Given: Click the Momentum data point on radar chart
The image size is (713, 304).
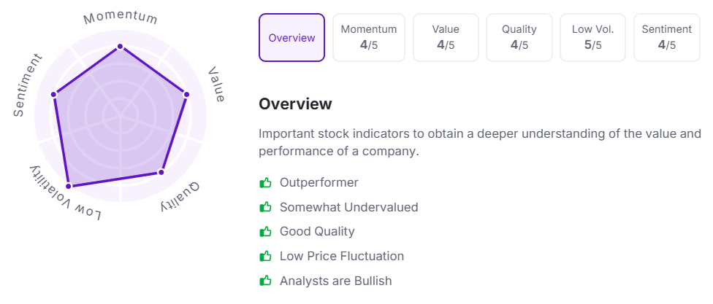Looking at the screenshot, I should tap(121, 47).
